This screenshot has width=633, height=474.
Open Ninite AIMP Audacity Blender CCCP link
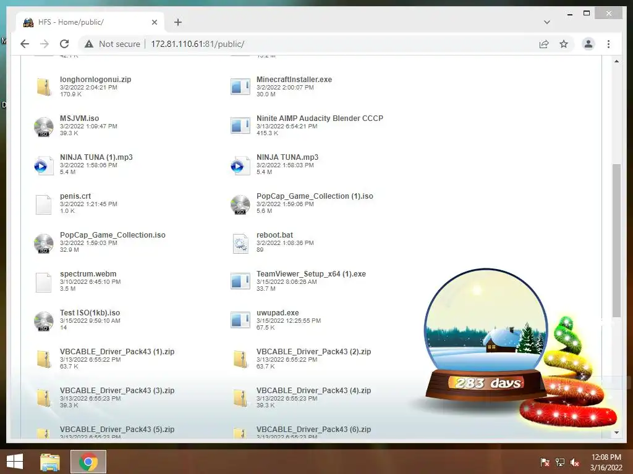click(x=320, y=118)
